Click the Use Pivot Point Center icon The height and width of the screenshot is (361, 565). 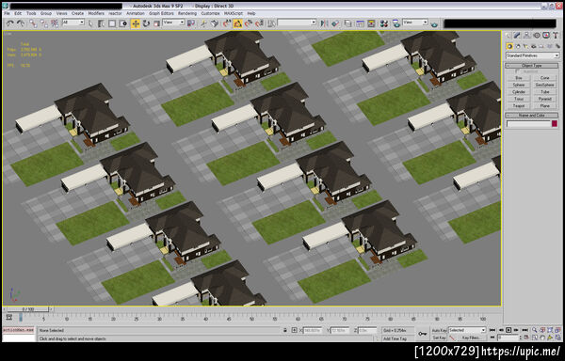(x=191, y=24)
